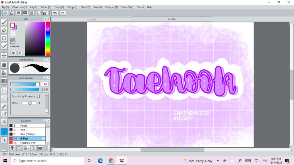Pop out the Kiểm soát cọ panel
The height and width of the screenshot is (165, 294).
coord(45,78)
